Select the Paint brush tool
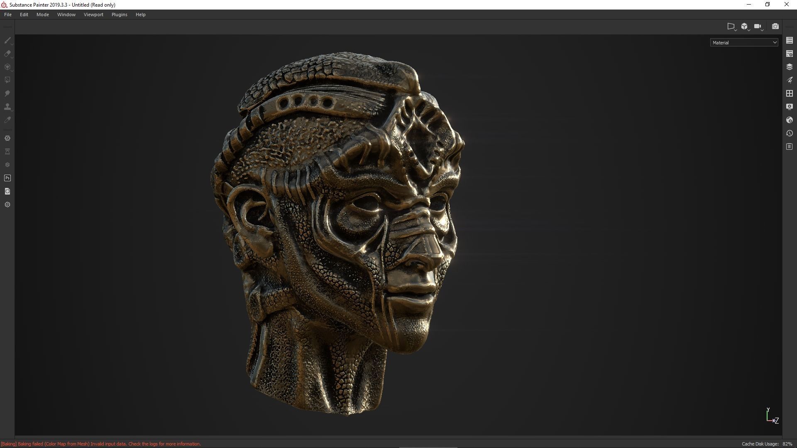Image resolution: width=797 pixels, height=448 pixels. [7, 40]
